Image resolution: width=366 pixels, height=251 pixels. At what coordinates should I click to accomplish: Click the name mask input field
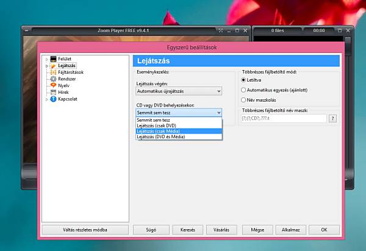[284, 118]
